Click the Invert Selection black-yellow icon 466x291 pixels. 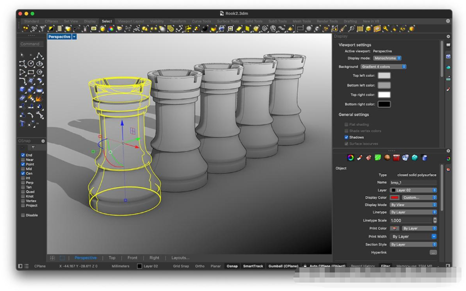[51, 29]
